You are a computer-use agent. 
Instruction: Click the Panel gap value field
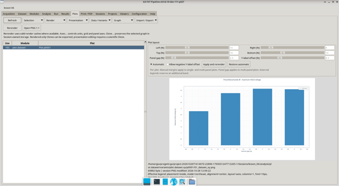pos(234,58)
